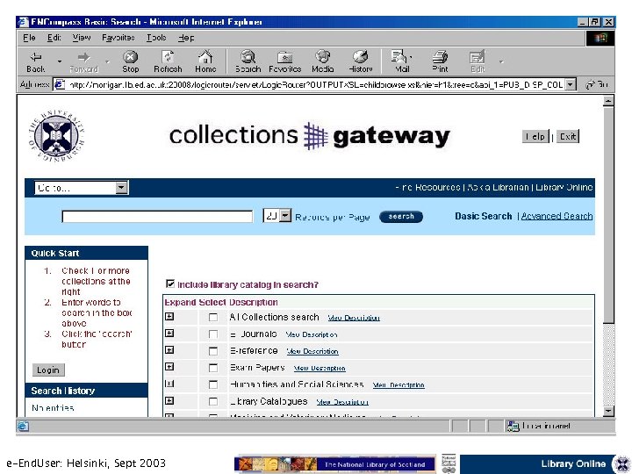Open the Edit menu

click(54, 38)
